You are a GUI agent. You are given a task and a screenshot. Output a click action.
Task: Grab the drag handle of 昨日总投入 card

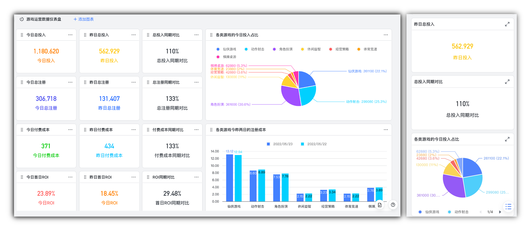85,35
